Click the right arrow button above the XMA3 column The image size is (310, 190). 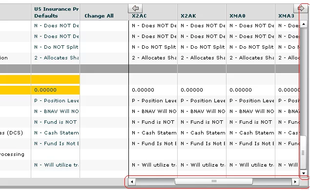coord(301,8)
